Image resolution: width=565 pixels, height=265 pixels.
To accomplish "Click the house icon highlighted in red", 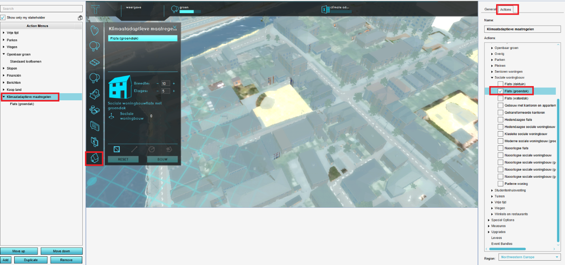I will click(x=94, y=159).
